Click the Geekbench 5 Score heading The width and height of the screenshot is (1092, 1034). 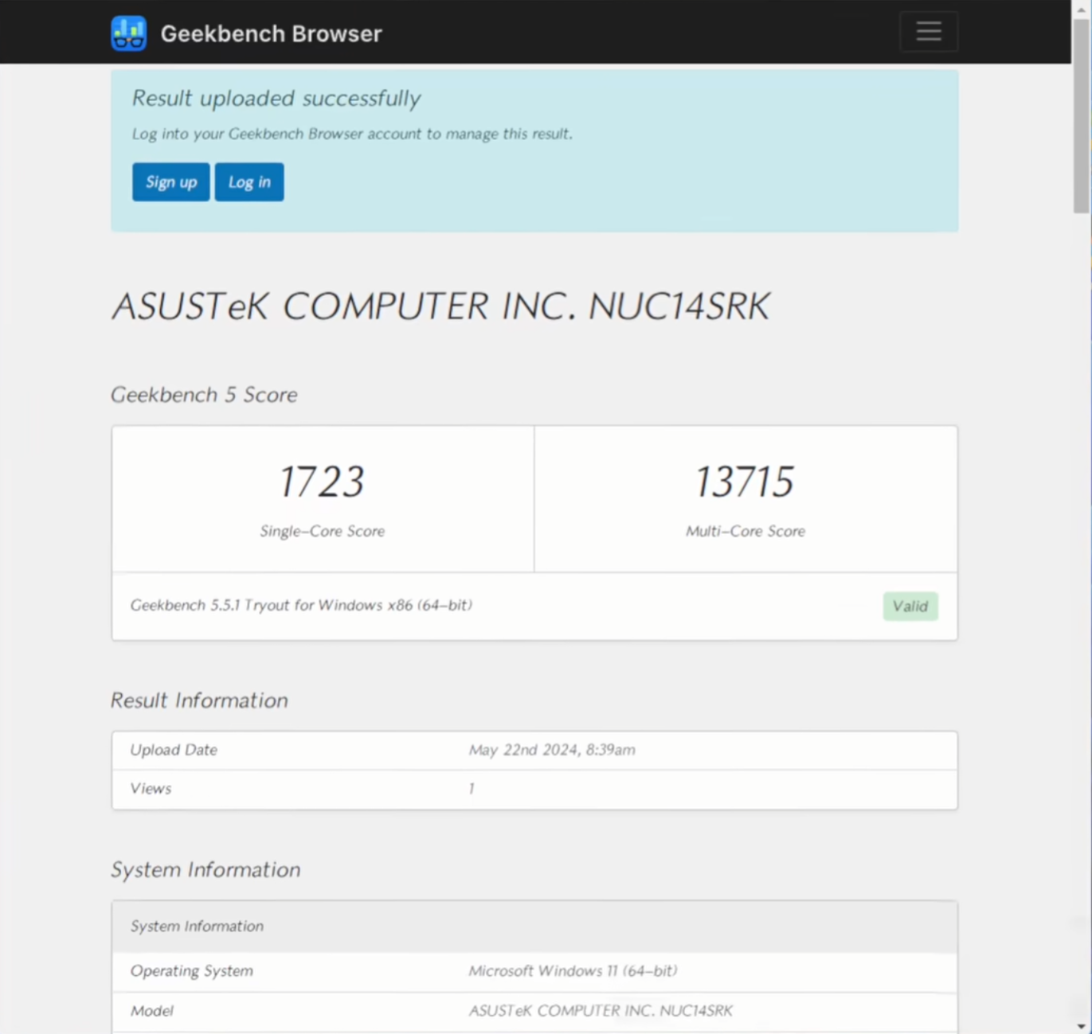(x=204, y=395)
